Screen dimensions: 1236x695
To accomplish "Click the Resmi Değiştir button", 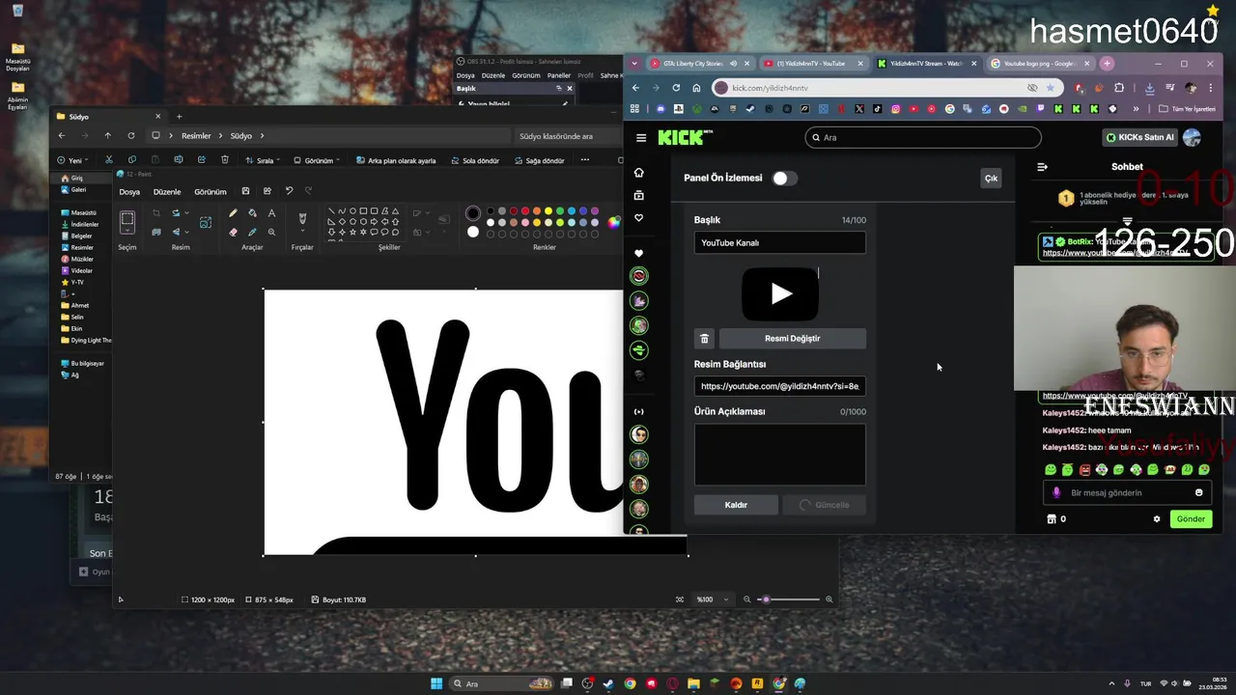I will click(x=793, y=339).
